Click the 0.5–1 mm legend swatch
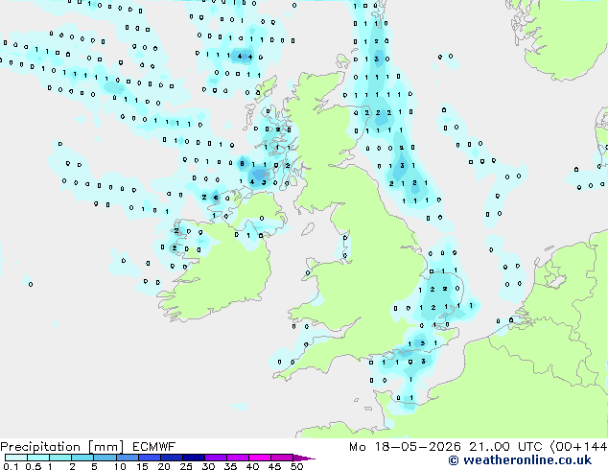The width and height of the screenshot is (608, 470). pos(38,458)
